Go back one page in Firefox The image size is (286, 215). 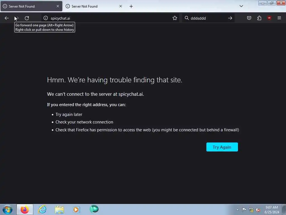(x=7, y=18)
